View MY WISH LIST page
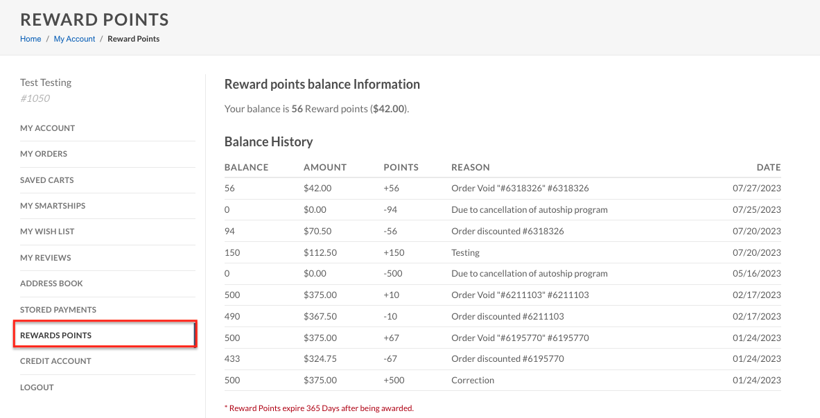Screen dimensions: 820x418 (47, 232)
